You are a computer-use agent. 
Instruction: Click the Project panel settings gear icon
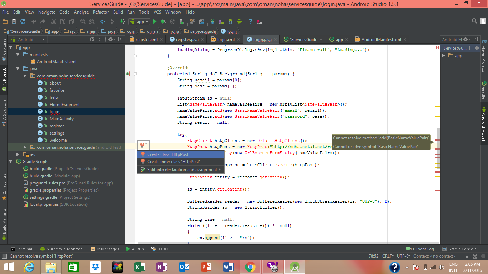(110, 40)
